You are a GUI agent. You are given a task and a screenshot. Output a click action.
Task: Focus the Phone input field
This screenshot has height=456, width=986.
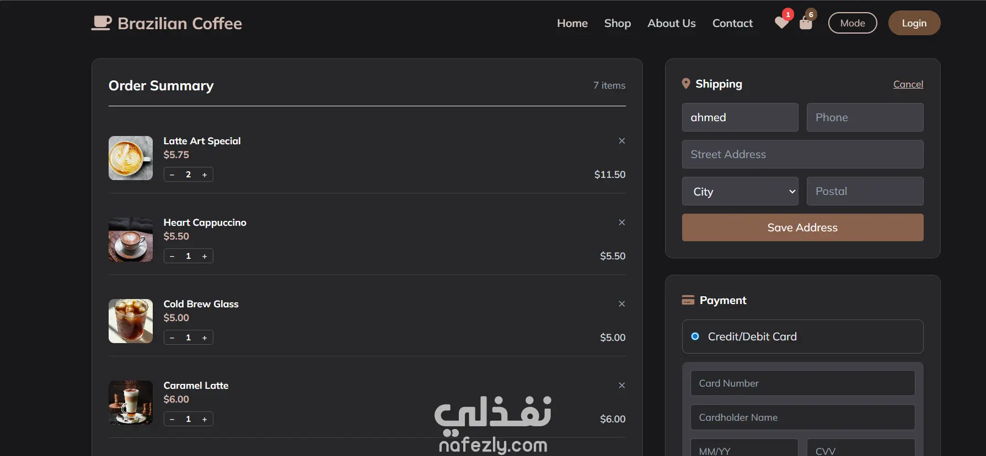(865, 117)
